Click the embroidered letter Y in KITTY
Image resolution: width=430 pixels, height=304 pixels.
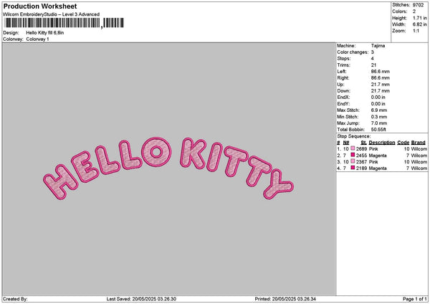click(278, 184)
